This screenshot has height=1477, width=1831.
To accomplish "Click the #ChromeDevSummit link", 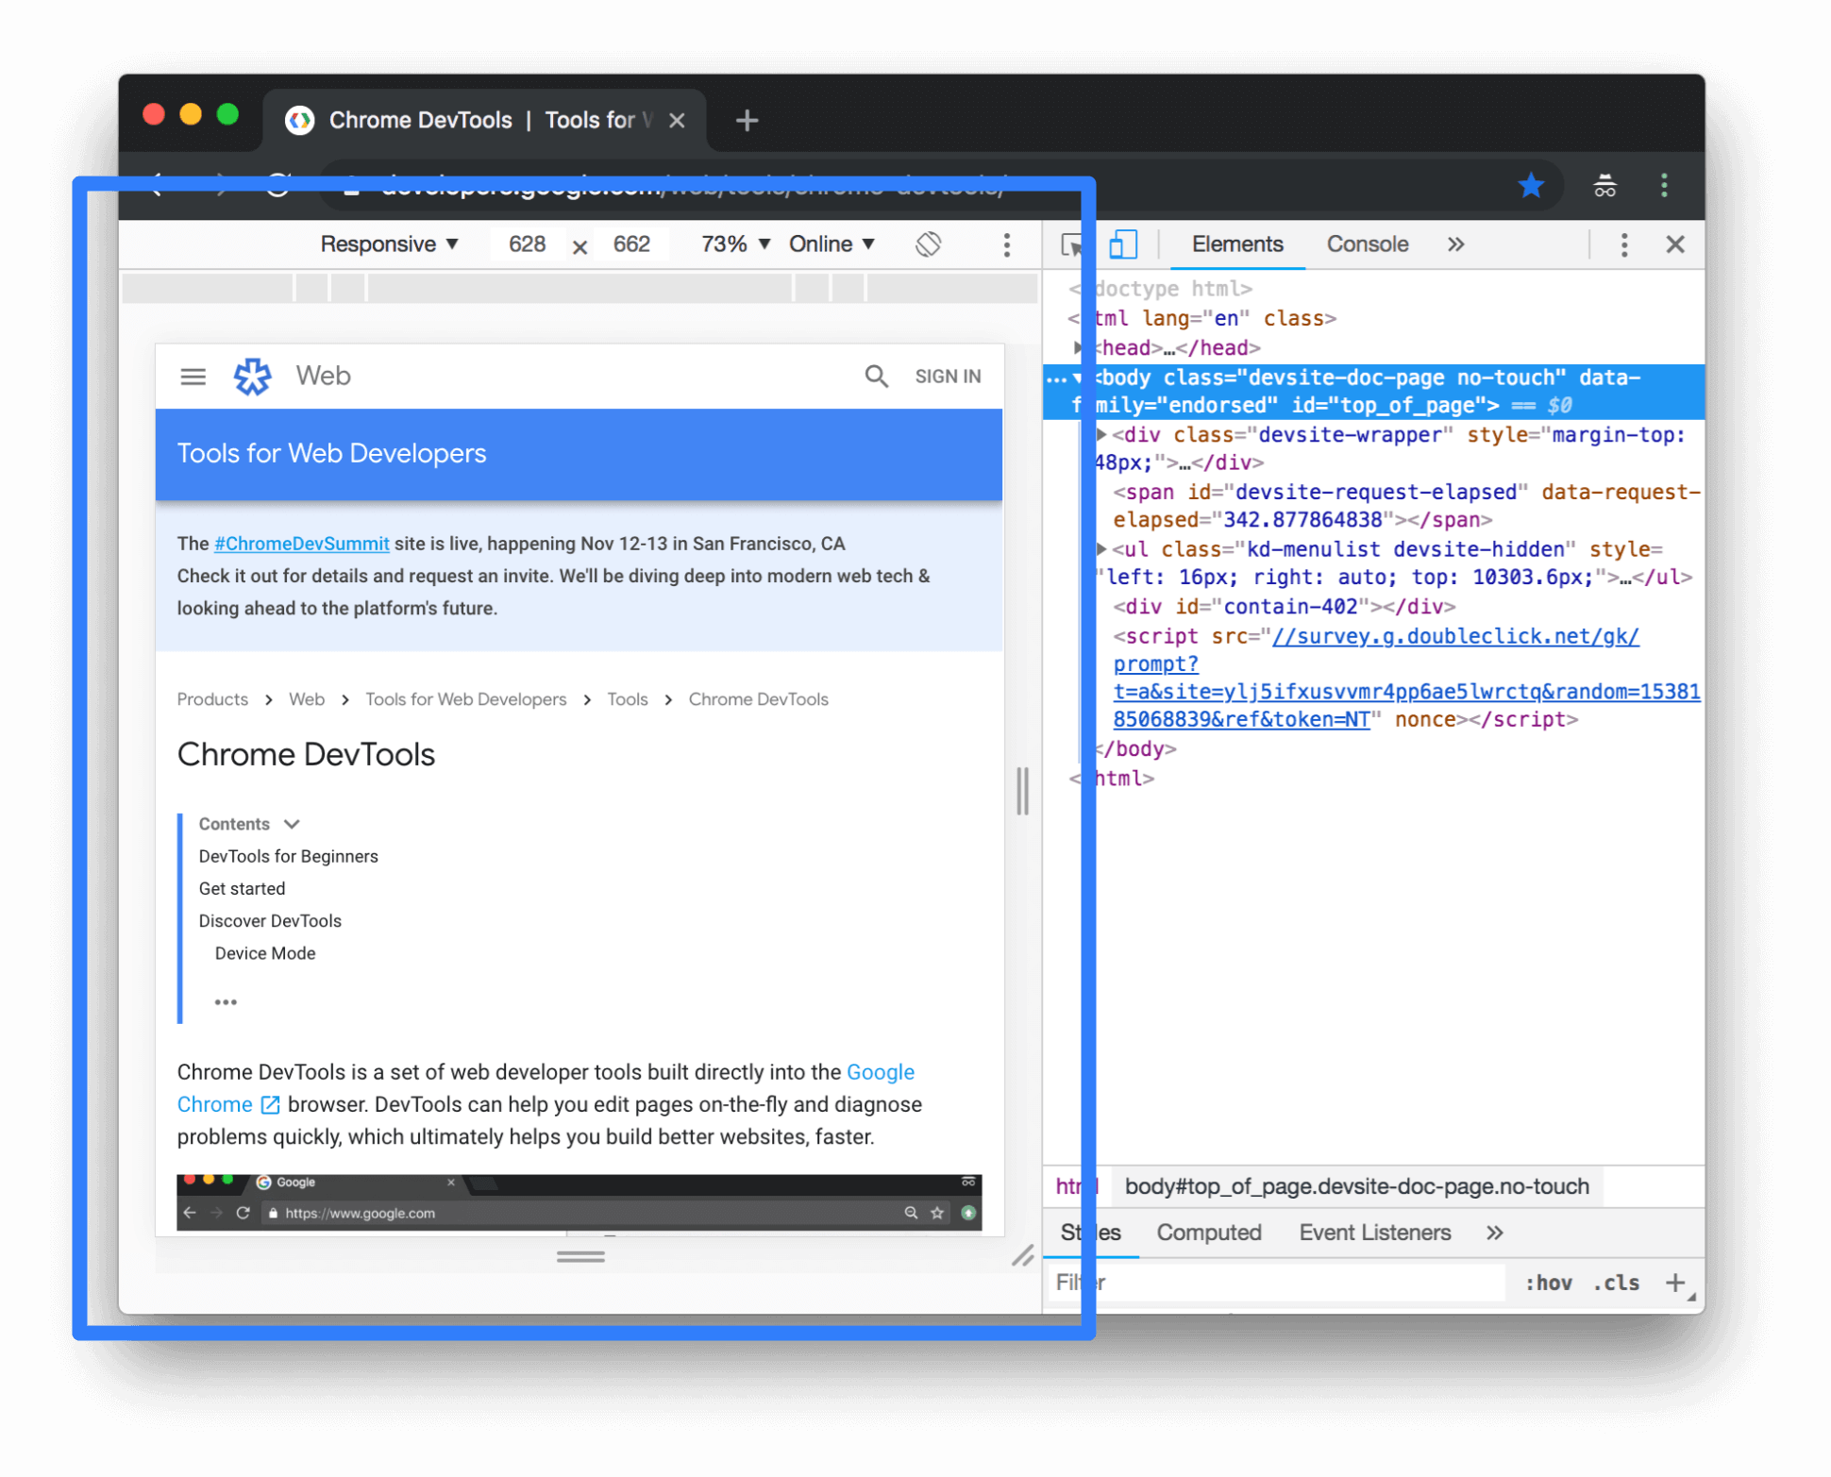I will tap(301, 544).
